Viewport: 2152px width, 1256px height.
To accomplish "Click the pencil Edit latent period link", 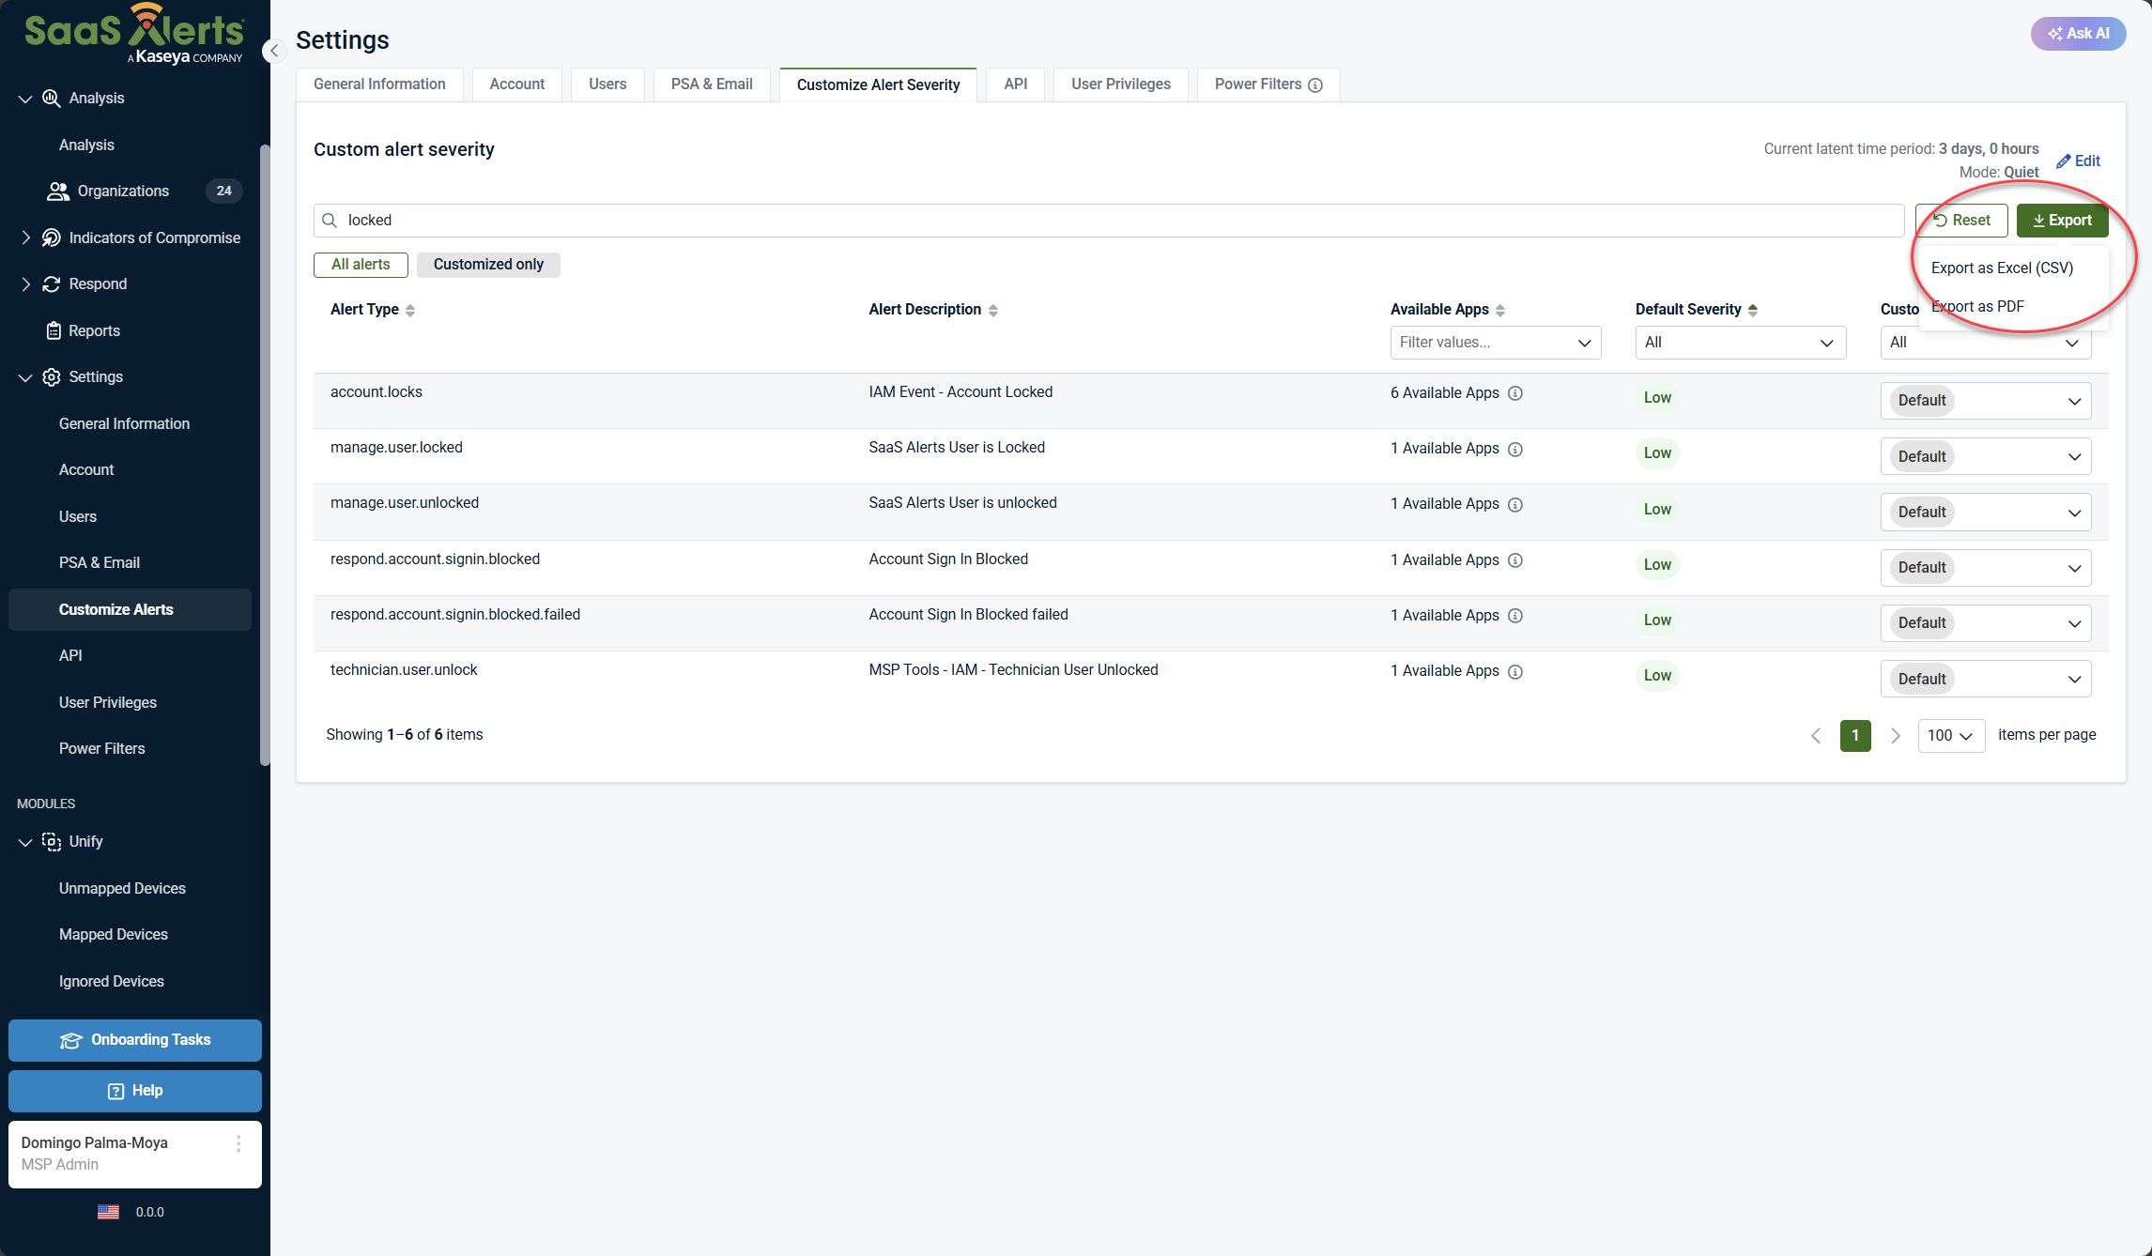I will [x=2078, y=161].
